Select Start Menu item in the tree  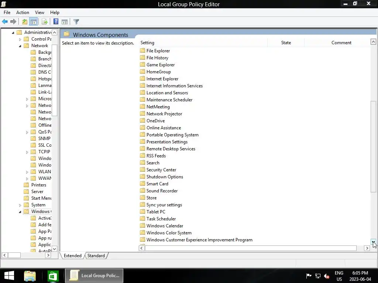pos(41,198)
